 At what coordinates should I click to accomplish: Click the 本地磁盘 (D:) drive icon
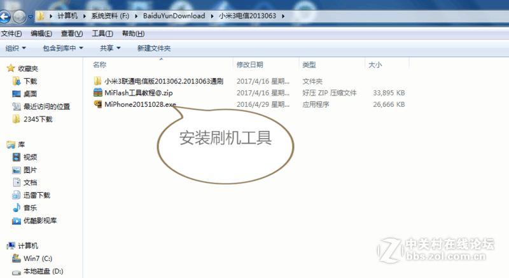tap(17, 272)
